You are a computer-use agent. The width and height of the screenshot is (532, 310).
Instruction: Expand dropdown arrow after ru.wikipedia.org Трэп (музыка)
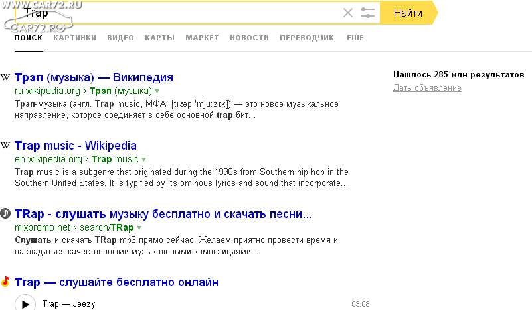157,91
